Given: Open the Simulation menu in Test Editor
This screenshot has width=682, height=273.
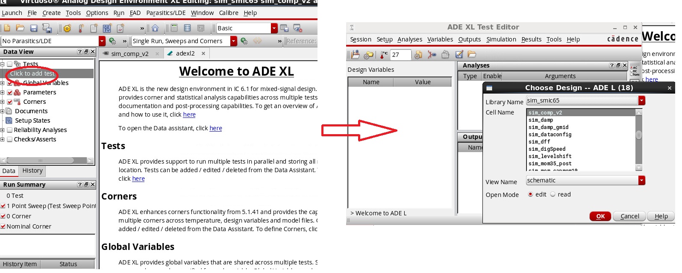Looking at the screenshot, I should coord(501,39).
